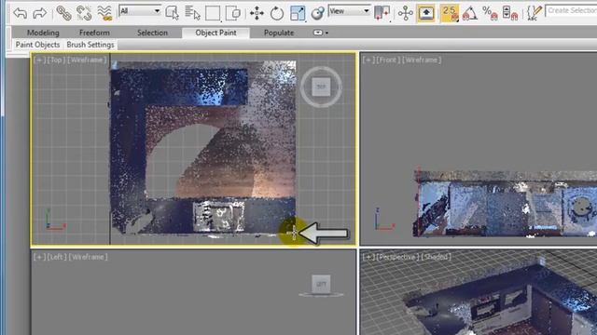Switch to the Freeform ribbon tab
597x335 pixels.
click(x=94, y=33)
